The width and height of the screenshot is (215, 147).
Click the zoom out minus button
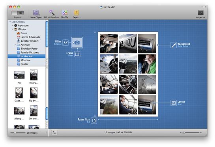click(x=181, y=132)
